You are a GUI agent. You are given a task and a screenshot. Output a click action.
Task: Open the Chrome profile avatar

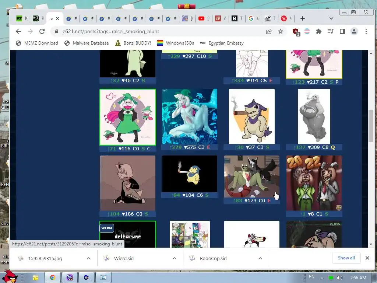354,32
